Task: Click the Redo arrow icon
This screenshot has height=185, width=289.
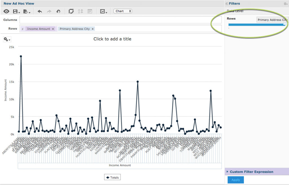Action: click(49, 11)
